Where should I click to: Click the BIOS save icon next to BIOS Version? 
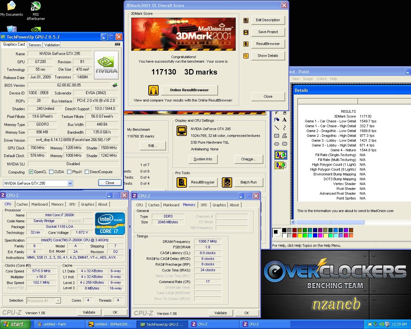coord(115,85)
